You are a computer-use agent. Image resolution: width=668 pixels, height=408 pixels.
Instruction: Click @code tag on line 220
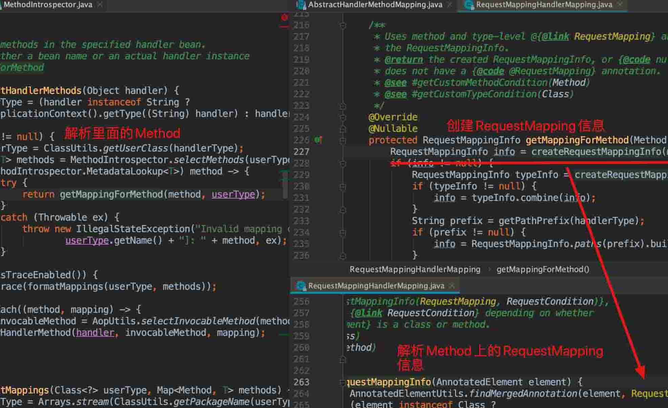click(490, 71)
